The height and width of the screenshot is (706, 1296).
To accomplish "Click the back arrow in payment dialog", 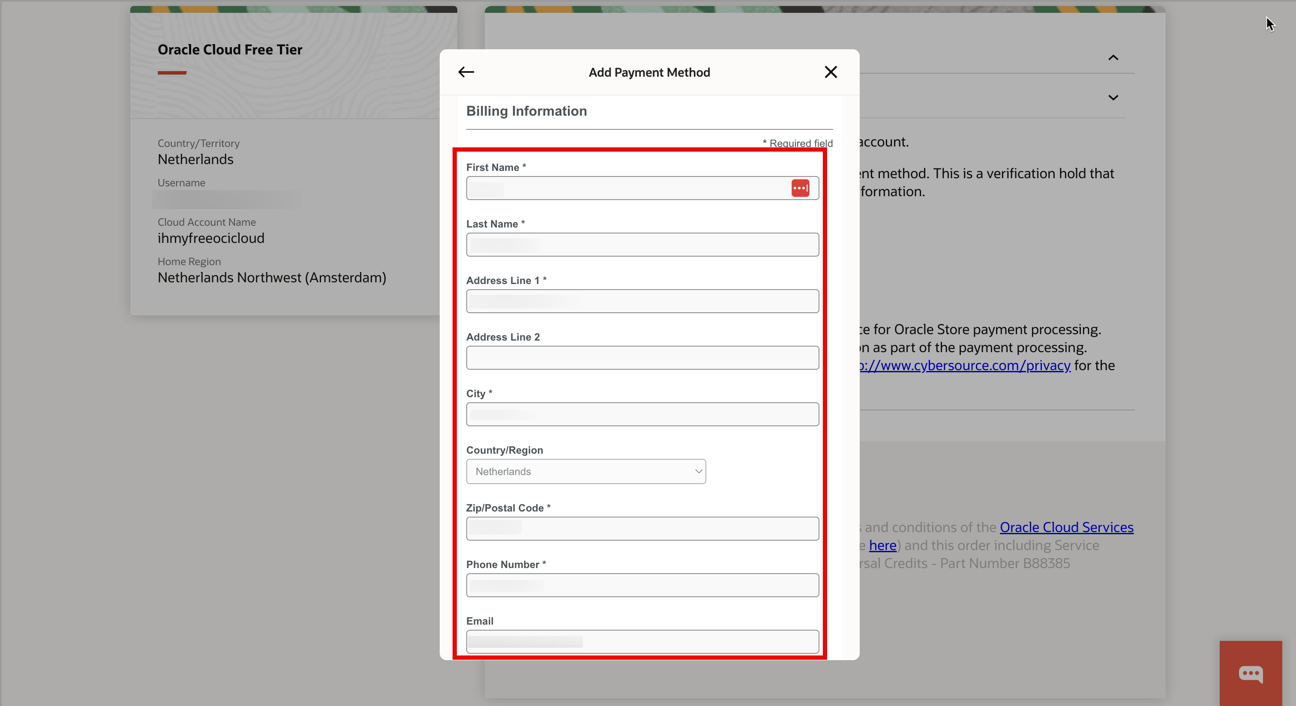I will 466,72.
